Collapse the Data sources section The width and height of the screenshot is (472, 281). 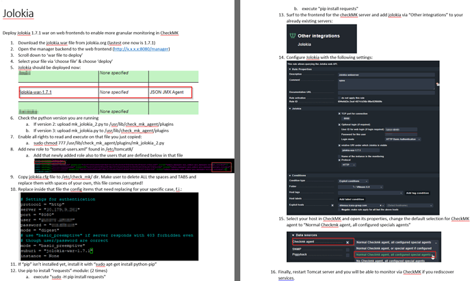[x=293, y=235]
